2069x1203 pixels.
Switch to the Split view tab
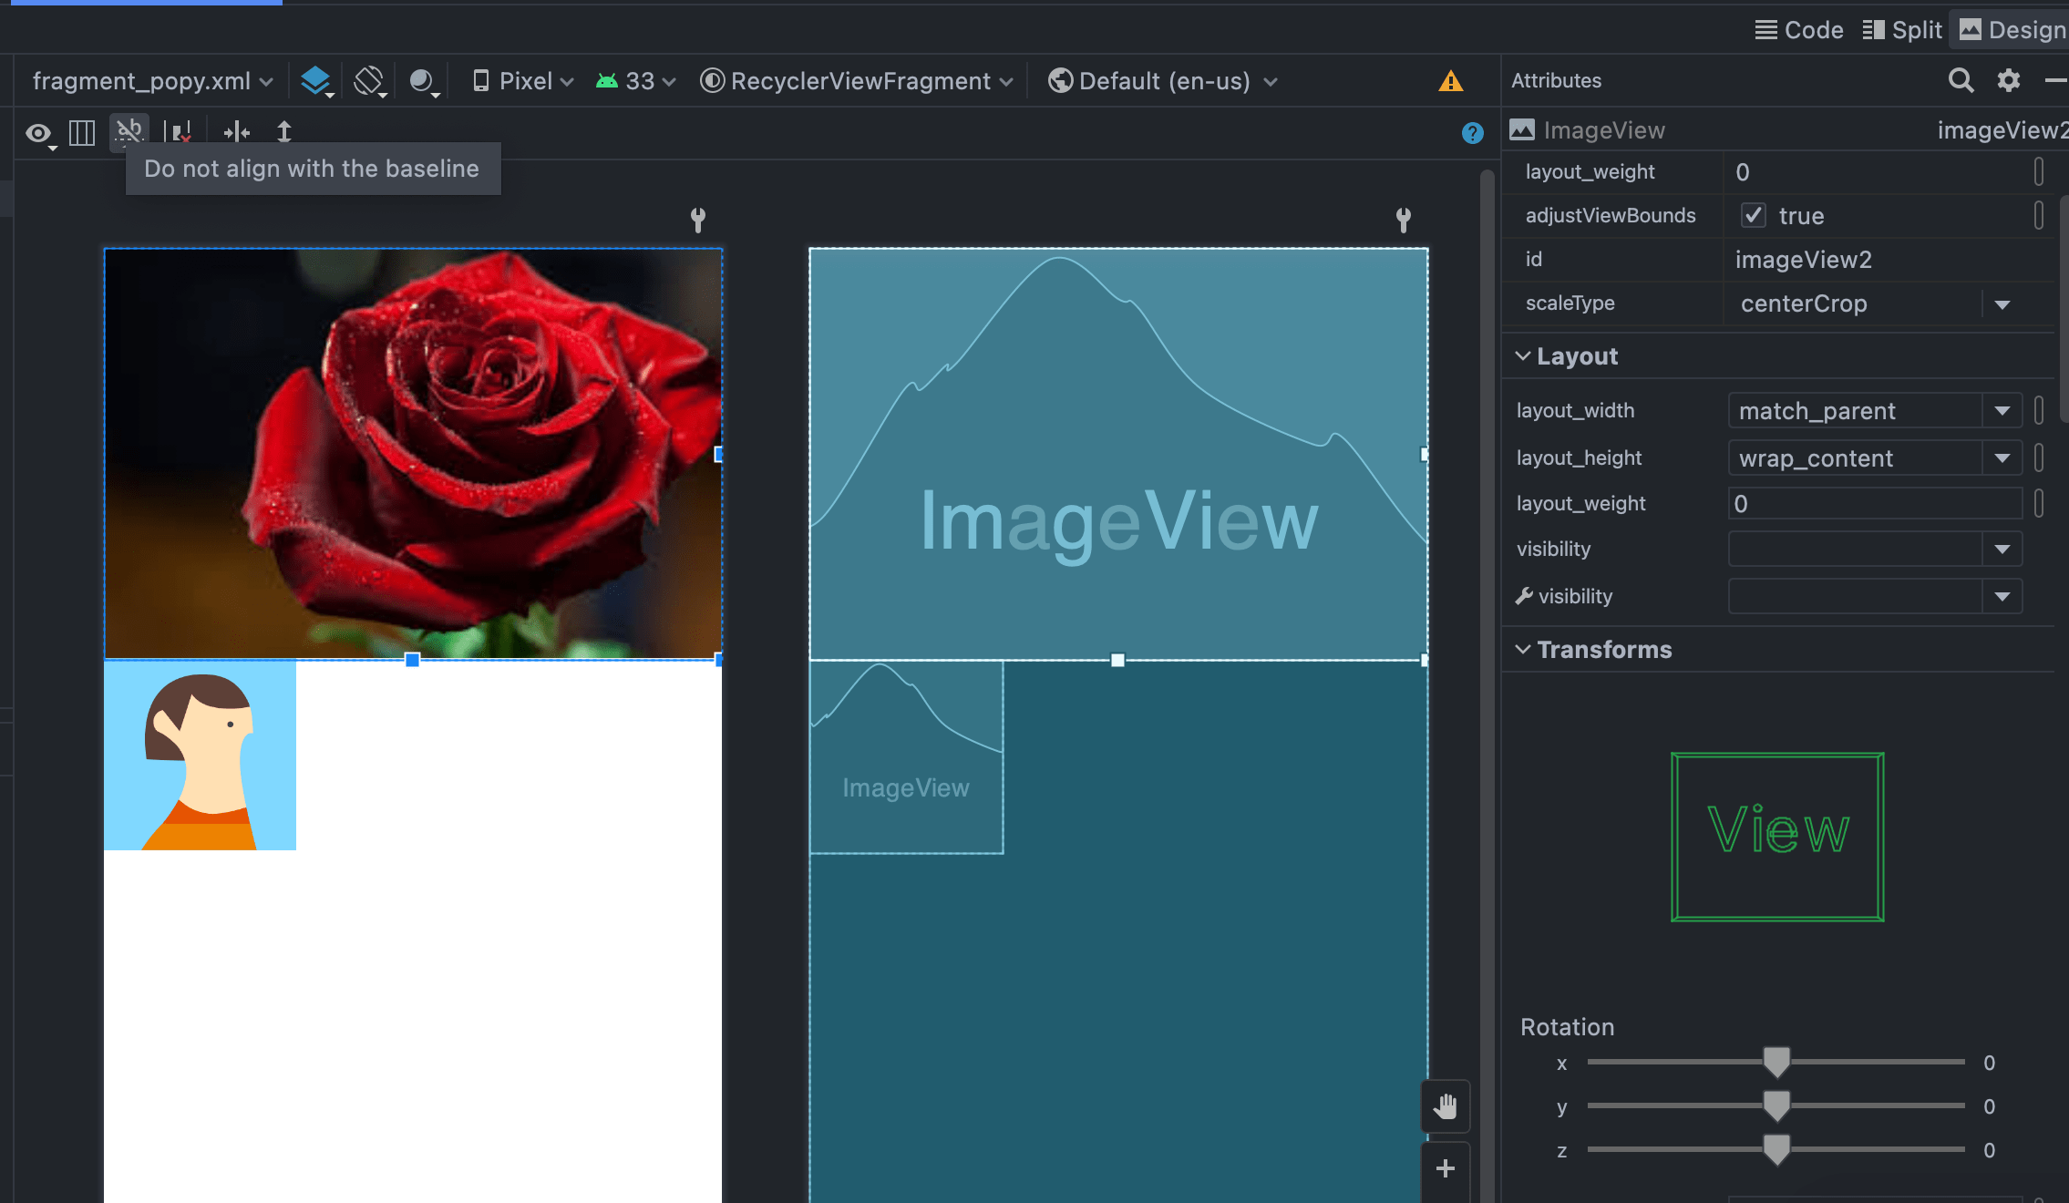1902,30
